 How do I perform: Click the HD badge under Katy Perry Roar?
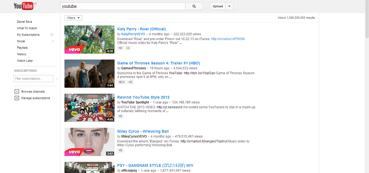tap(120, 48)
